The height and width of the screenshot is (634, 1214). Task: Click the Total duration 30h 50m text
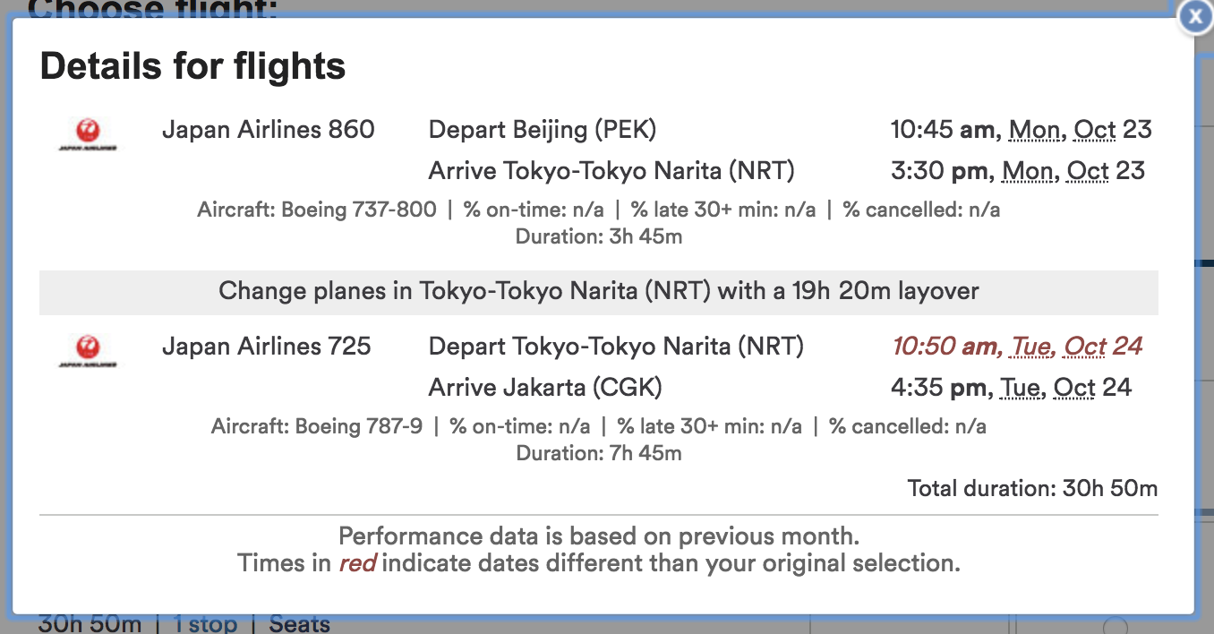click(1032, 488)
